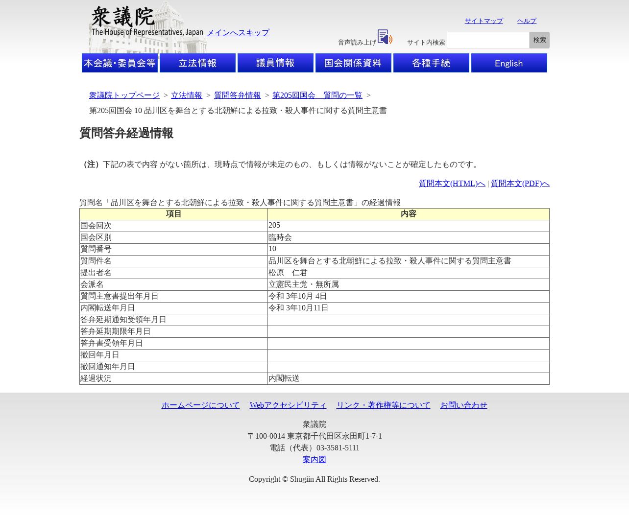Viewport: 629px width, 515px height.
Task: Click the 電話（代表）03-3581-5111 text
Action: (x=314, y=447)
